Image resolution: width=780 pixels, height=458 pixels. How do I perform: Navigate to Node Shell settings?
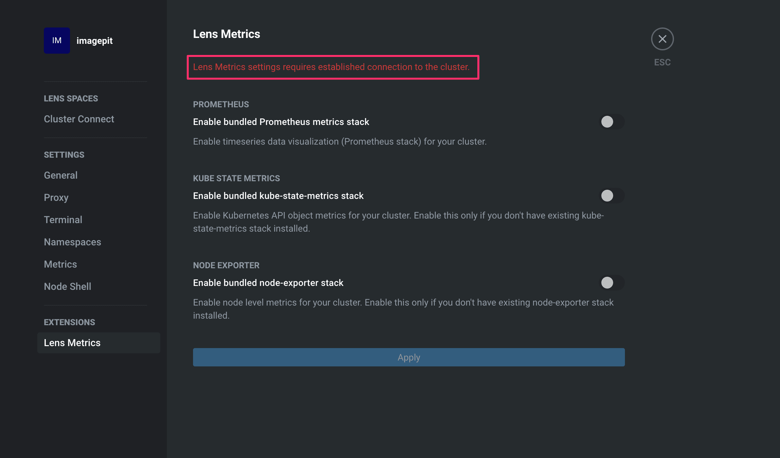(67, 287)
